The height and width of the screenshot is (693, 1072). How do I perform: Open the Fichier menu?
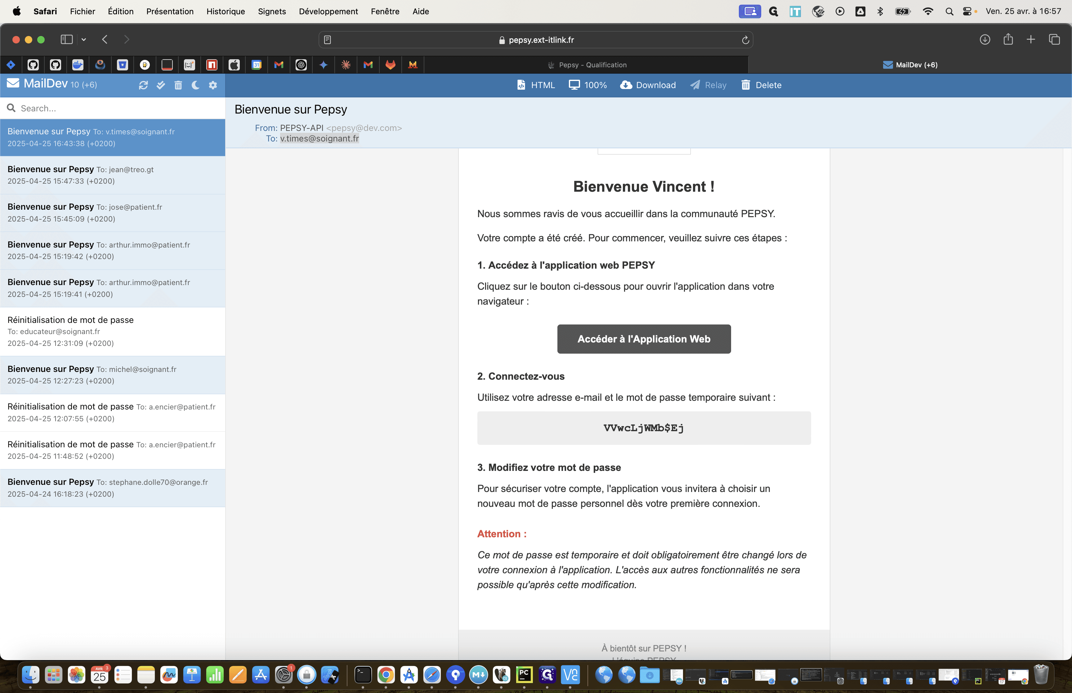[82, 11]
